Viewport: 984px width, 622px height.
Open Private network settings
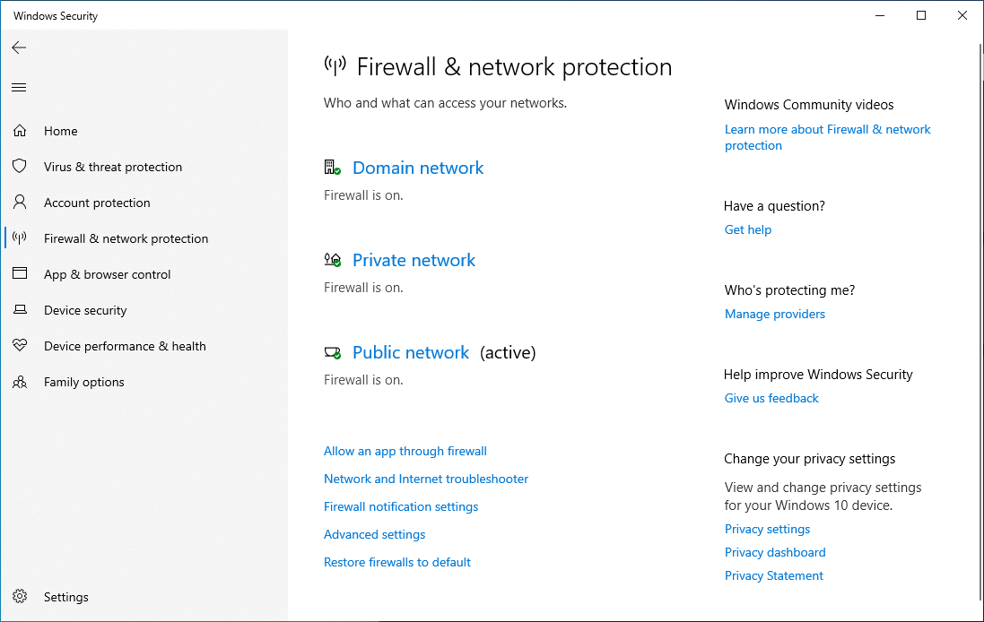[414, 260]
